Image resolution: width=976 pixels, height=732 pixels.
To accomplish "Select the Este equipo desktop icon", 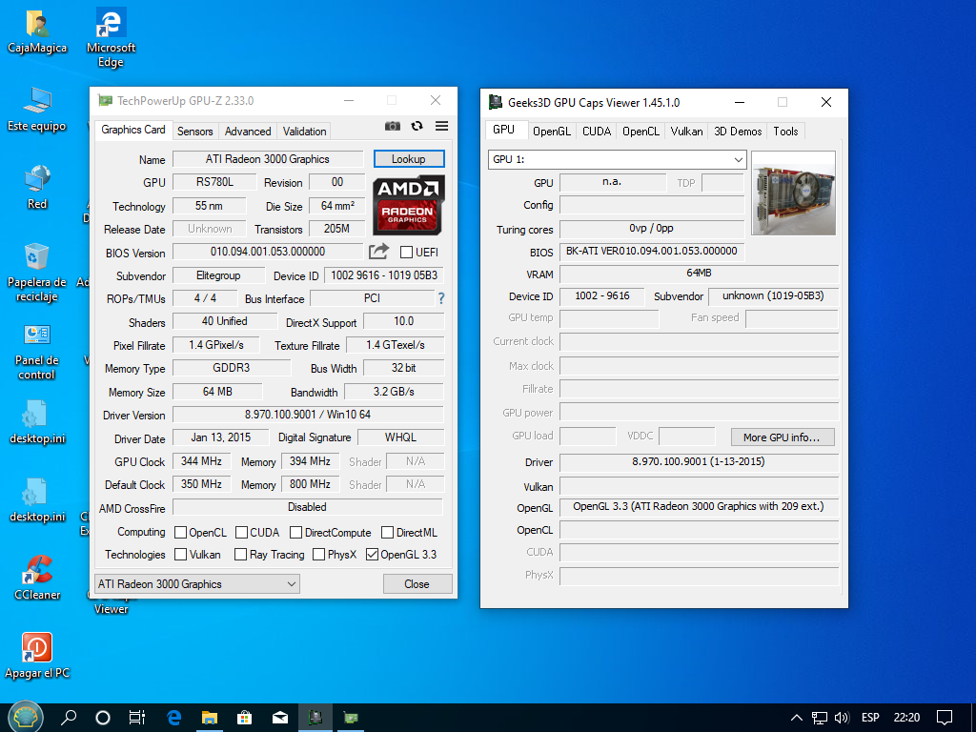I will point(37,111).
